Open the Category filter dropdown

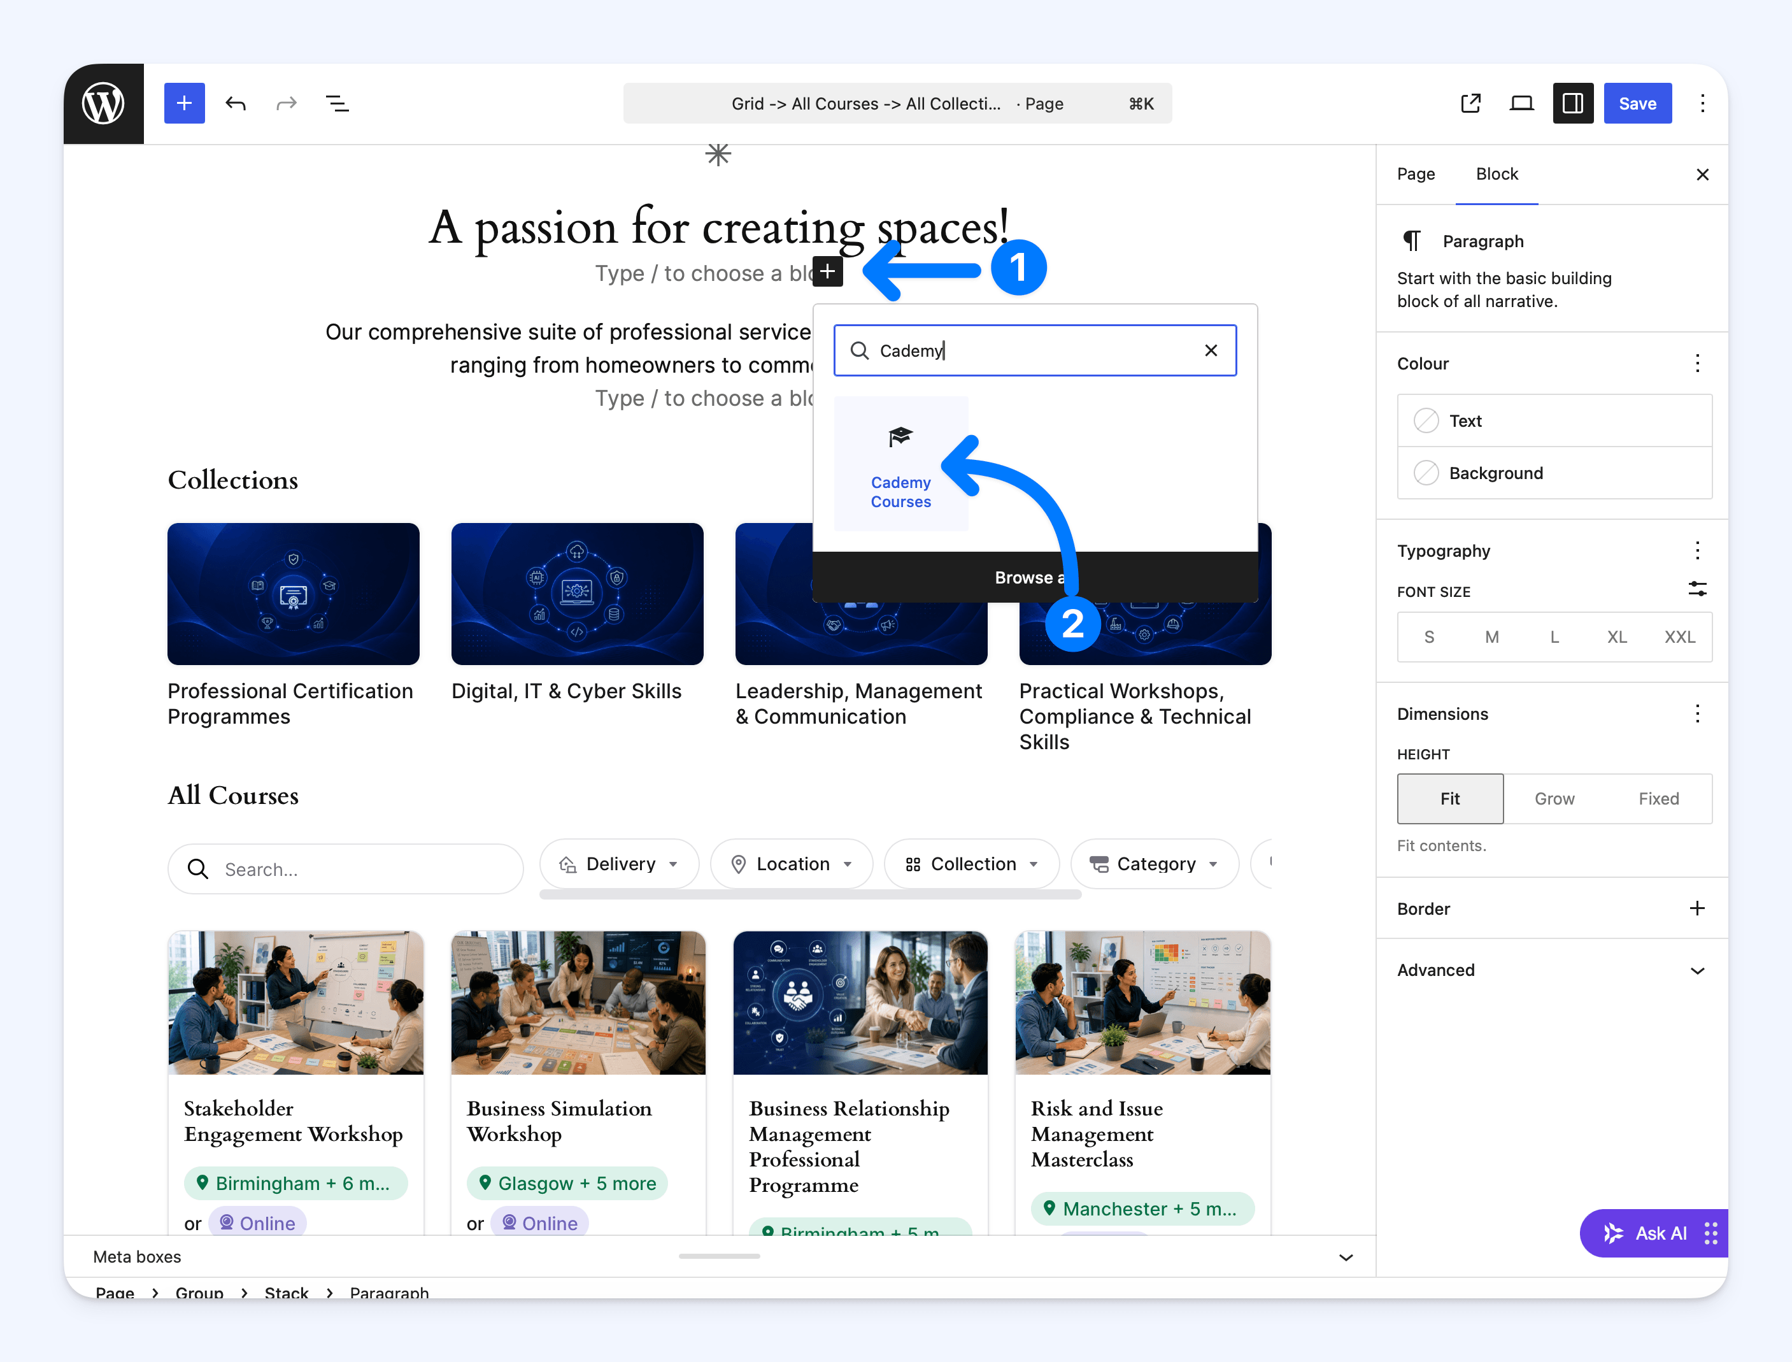point(1154,864)
